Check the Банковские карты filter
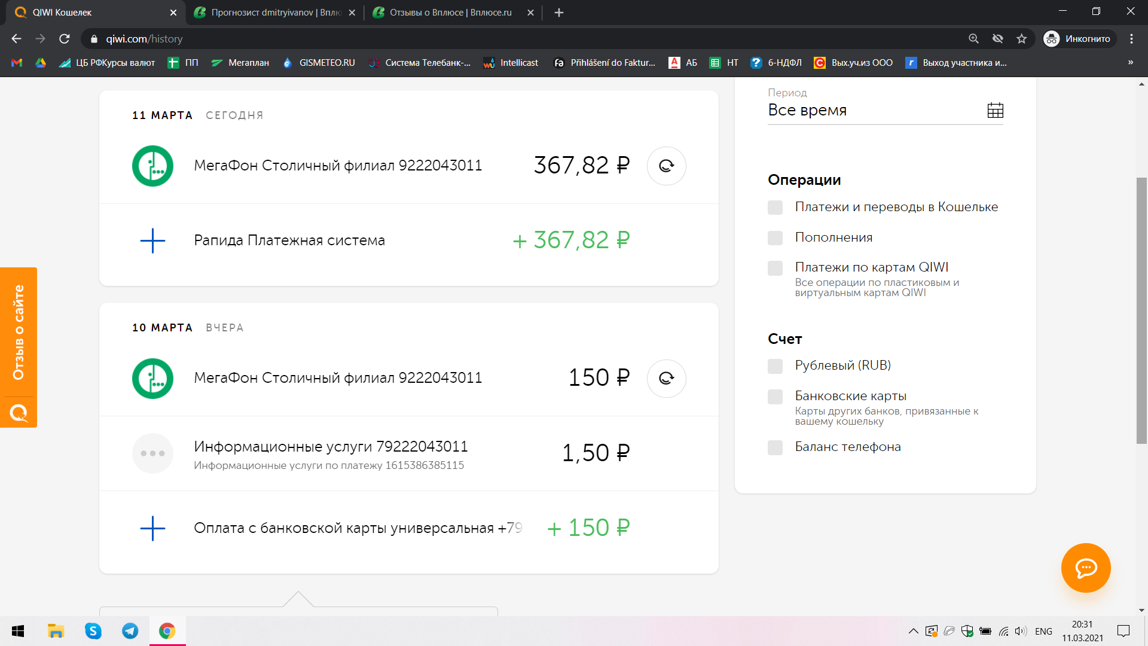This screenshot has height=646, width=1148. point(775,397)
